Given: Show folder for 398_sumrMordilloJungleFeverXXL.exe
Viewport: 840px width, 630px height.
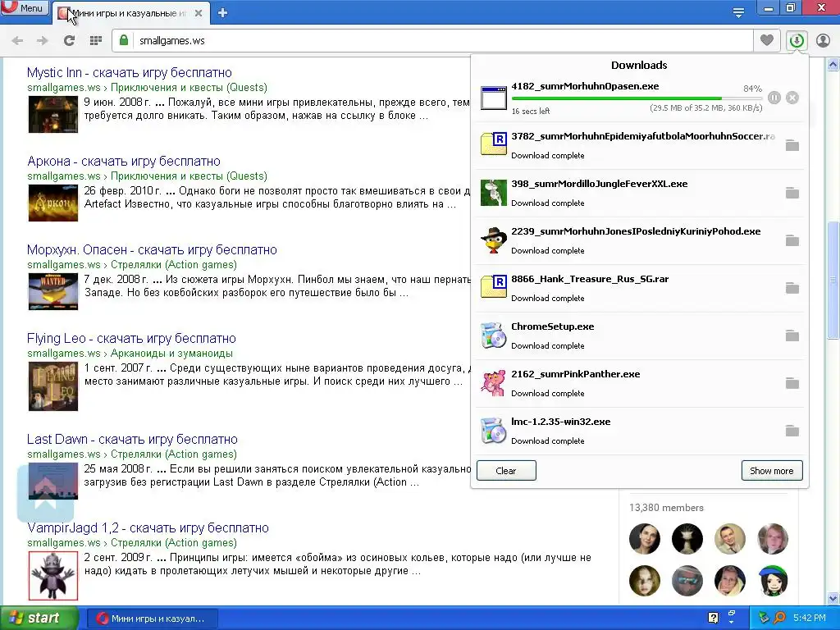Looking at the screenshot, I should [792, 193].
